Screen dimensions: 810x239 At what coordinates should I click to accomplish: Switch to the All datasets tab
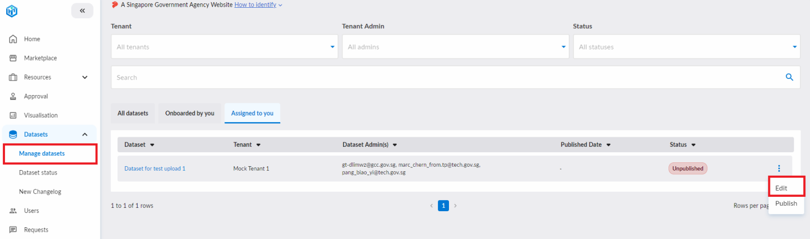pos(133,113)
